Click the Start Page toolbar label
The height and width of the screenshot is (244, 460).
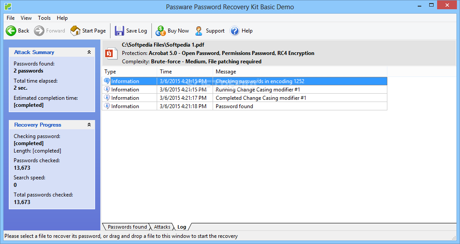[x=94, y=31]
